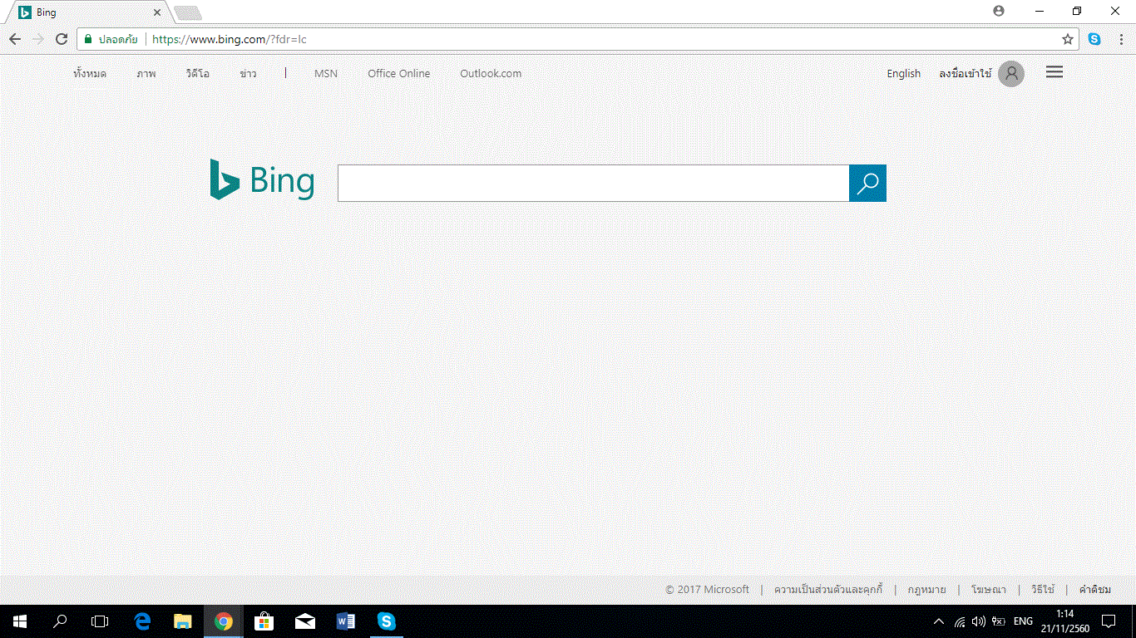This screenshot has width=1136, height=638.
Task: Click the Chrome taskbar icon
Action: [223, 621]
